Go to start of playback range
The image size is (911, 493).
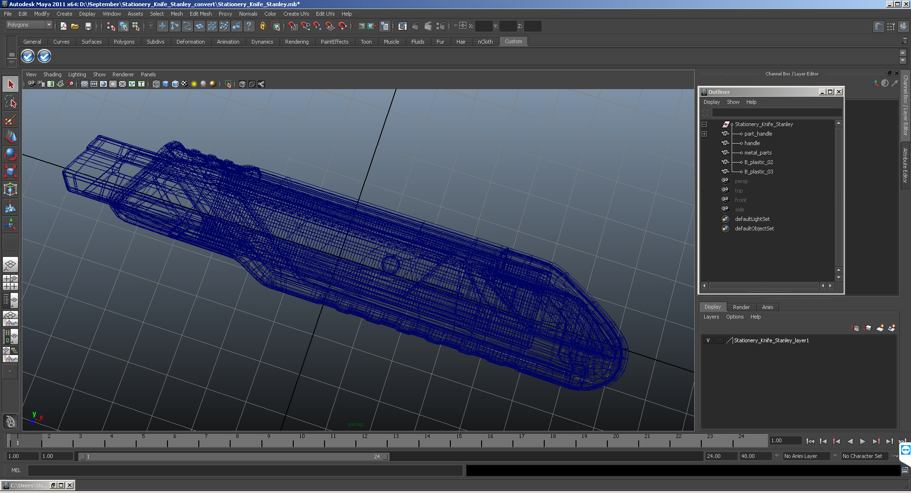[x=810, y=441]
